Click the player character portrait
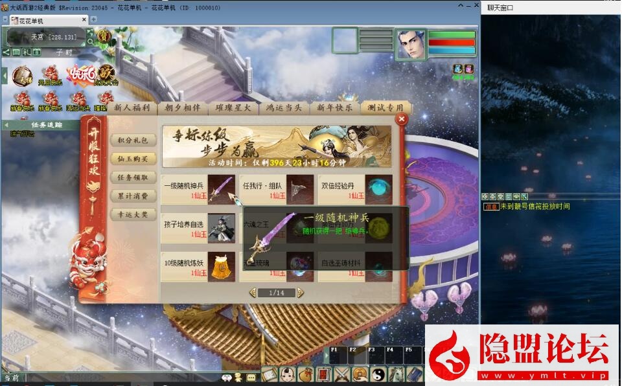Viewport: 622px width, 386px height. (410, 43)
